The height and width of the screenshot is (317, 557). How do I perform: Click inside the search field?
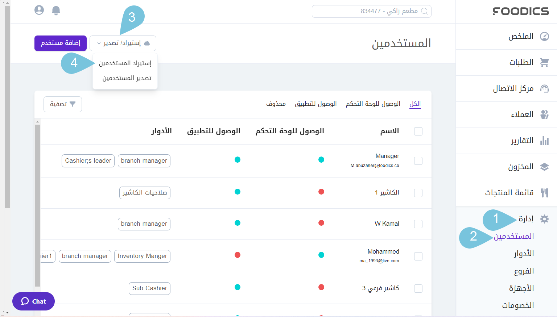(371, 11)
